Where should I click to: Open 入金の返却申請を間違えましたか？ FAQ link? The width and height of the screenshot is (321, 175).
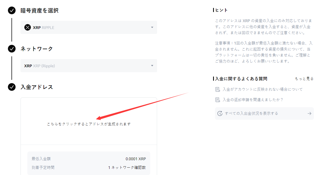[253, 100]
